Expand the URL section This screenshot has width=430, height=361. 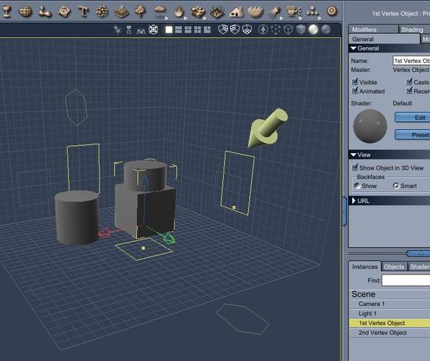(x=354, y=201)
